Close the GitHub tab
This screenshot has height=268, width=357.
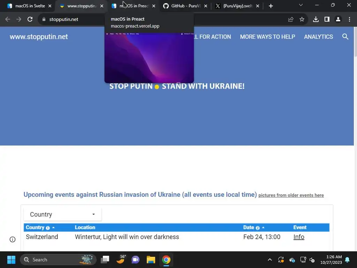pyautogui.click(x=206, y=6)
